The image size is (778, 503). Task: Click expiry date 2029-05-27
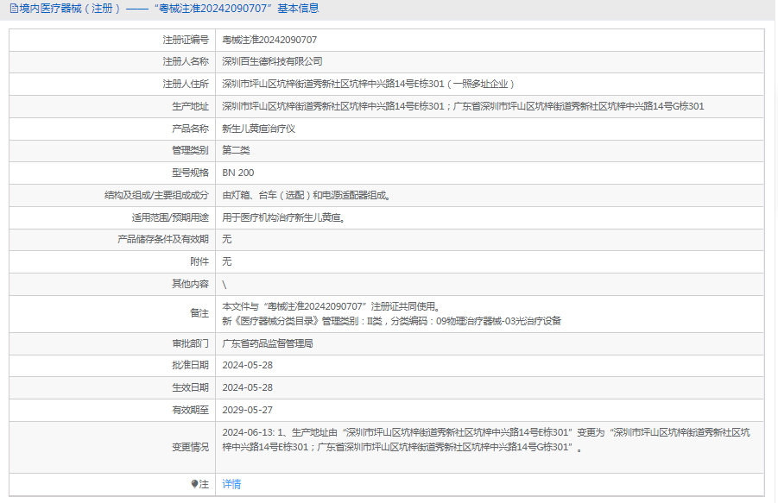coord(247,410)
